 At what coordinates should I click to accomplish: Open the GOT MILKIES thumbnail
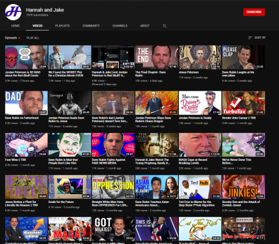click(x=113, y=229)
